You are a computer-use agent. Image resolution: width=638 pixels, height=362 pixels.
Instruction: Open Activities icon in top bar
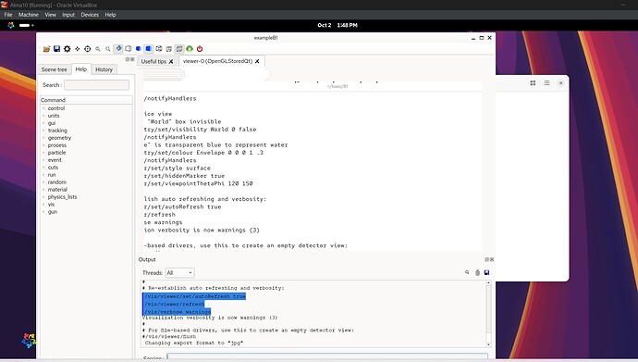(11, 25)
